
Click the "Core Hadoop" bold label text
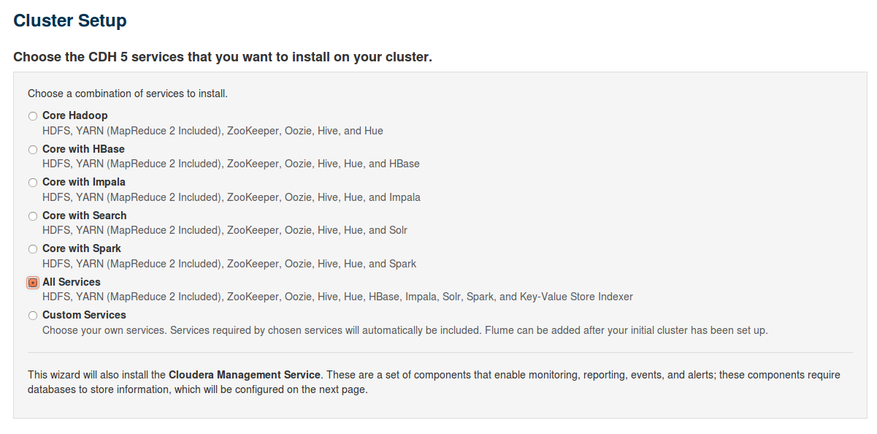click(74, 115)
